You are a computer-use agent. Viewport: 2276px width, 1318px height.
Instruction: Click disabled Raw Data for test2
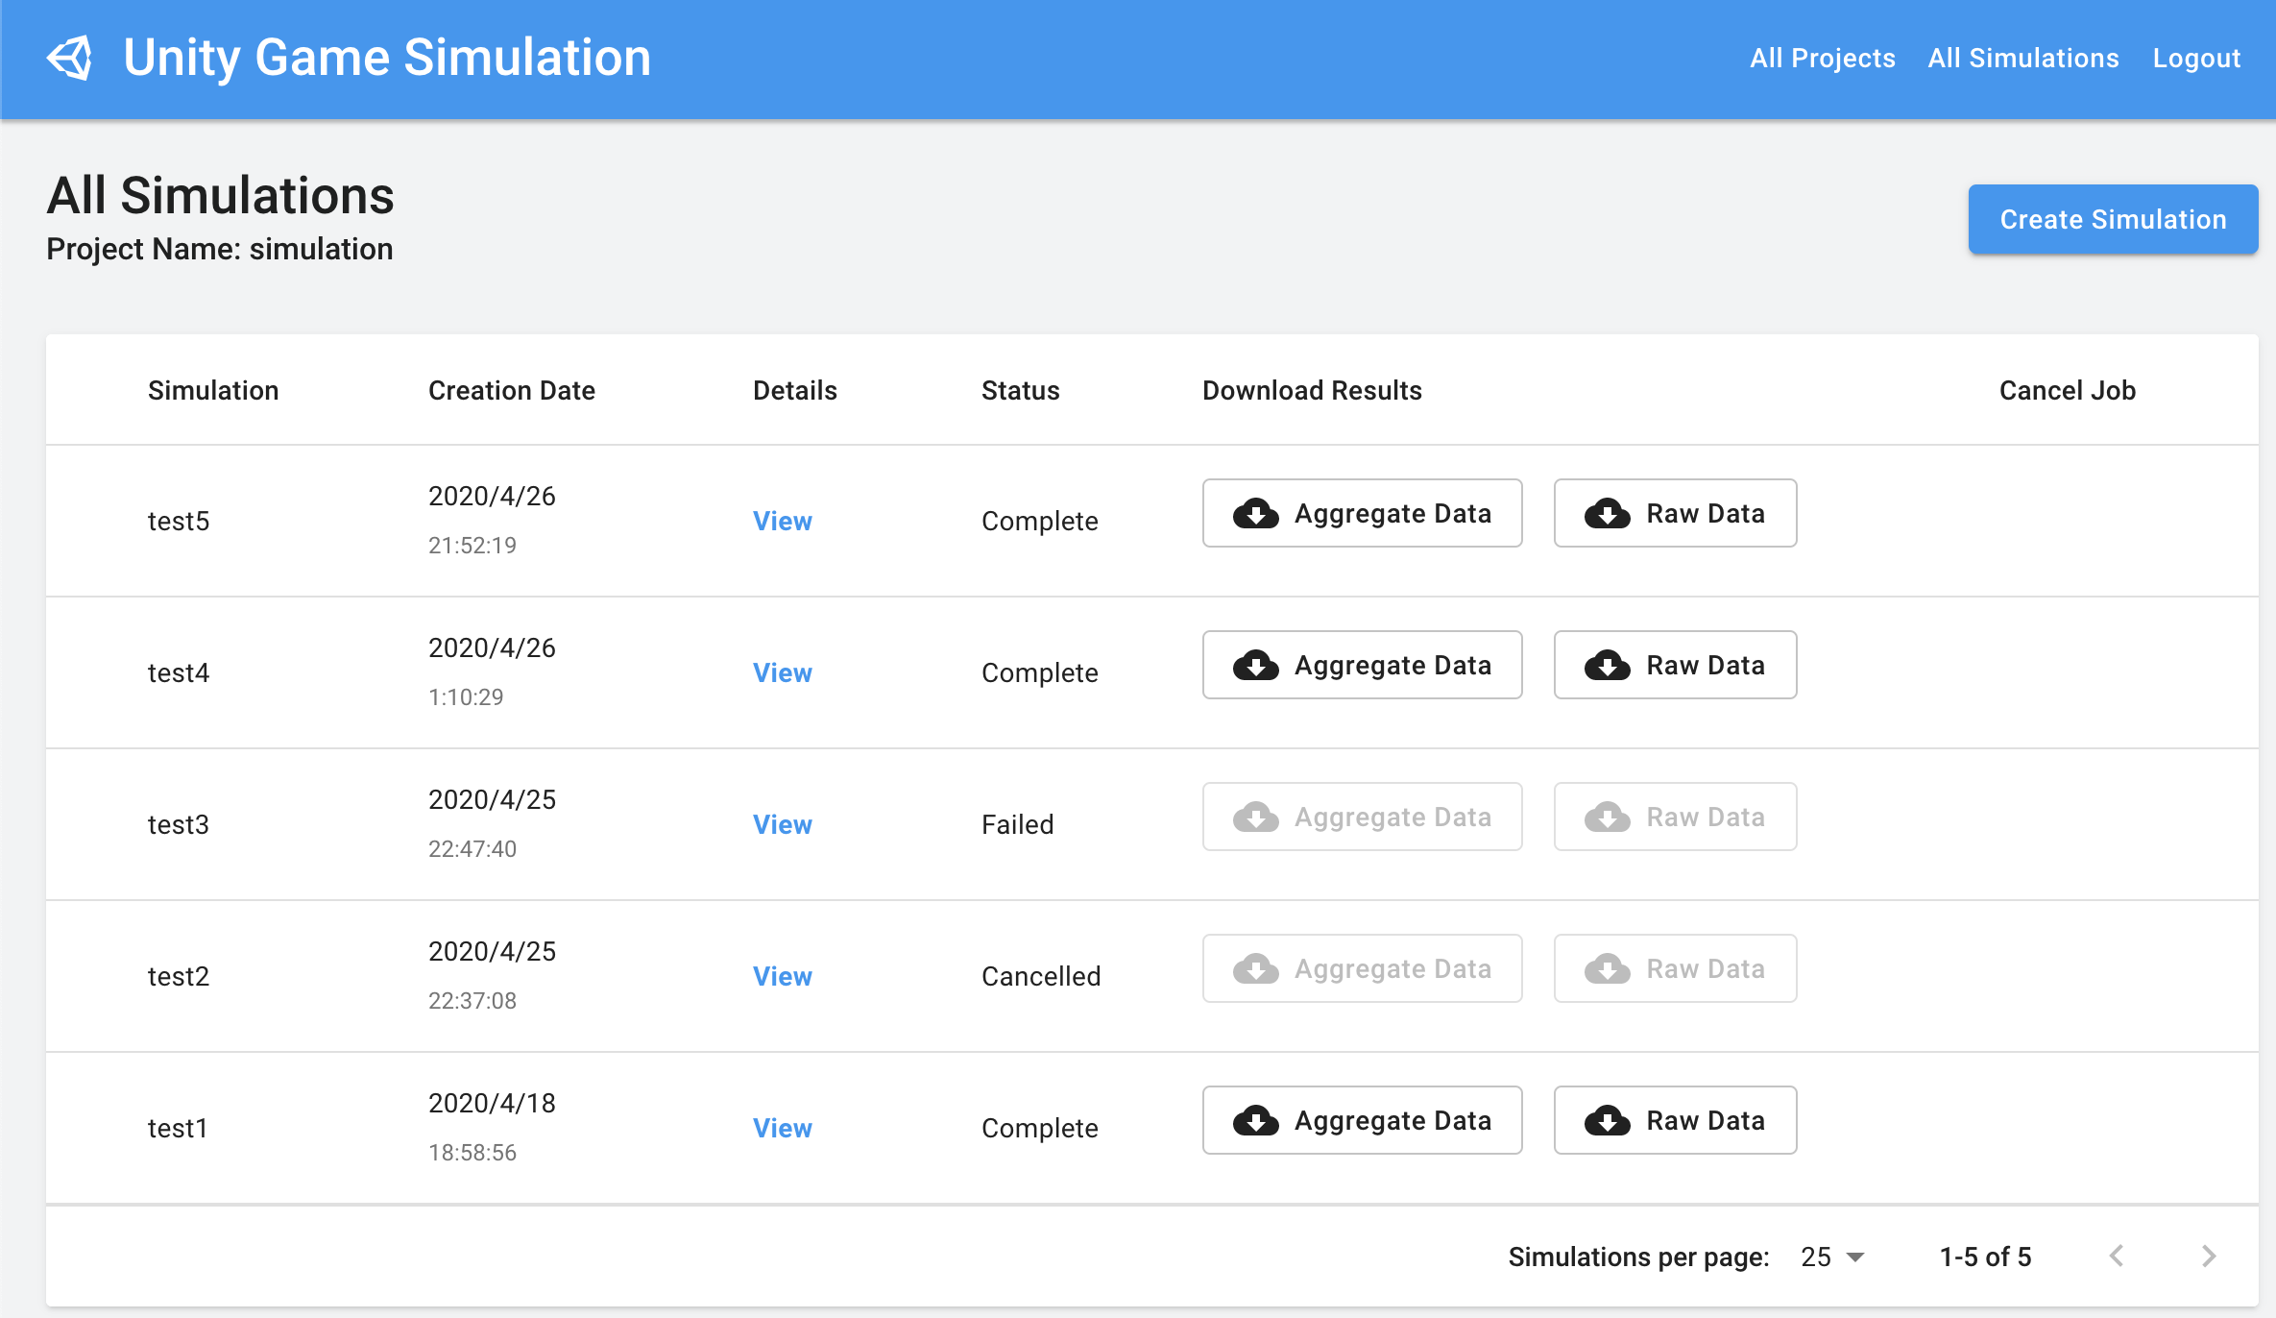[1675, 968]
